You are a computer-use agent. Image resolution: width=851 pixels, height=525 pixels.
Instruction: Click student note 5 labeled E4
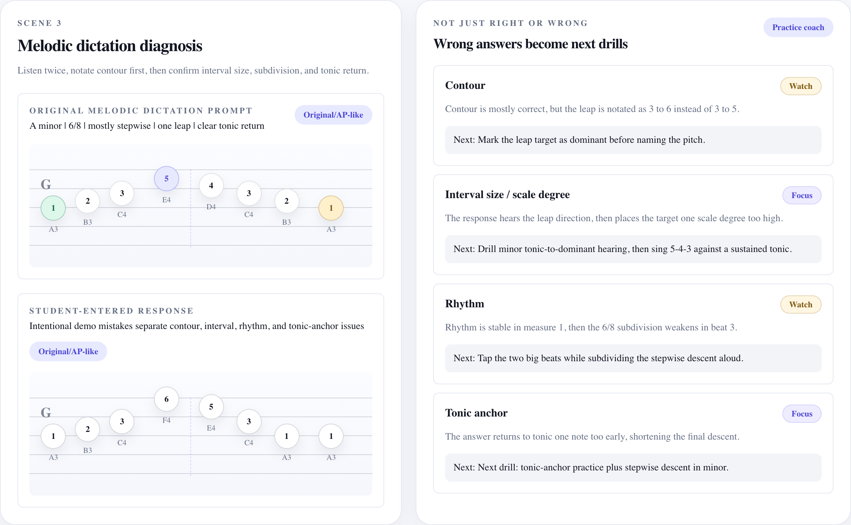point(211,407)
